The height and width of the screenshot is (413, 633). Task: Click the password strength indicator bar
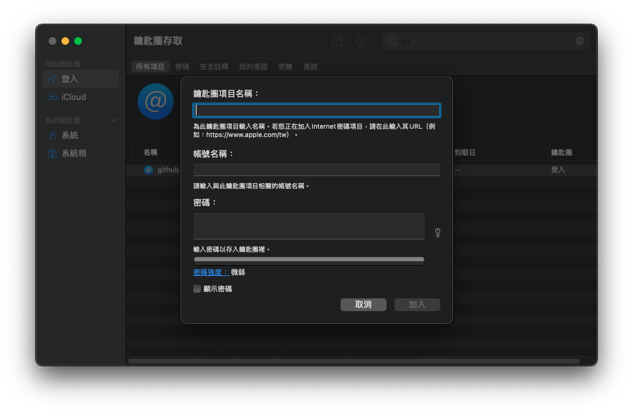coord(309,261)
